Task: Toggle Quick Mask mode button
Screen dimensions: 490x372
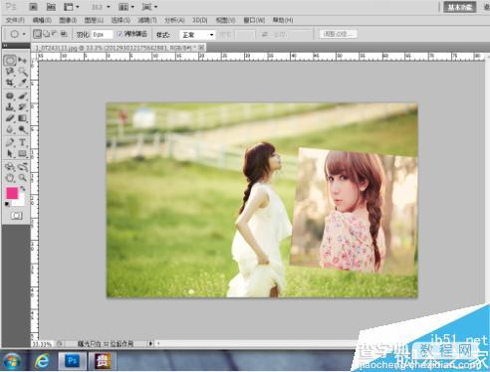Action: click(16, 216)
